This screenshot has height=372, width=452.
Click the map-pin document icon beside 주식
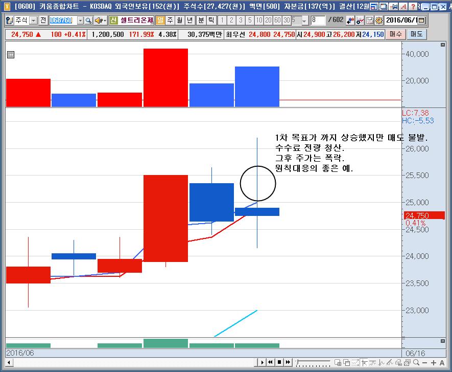10,20
